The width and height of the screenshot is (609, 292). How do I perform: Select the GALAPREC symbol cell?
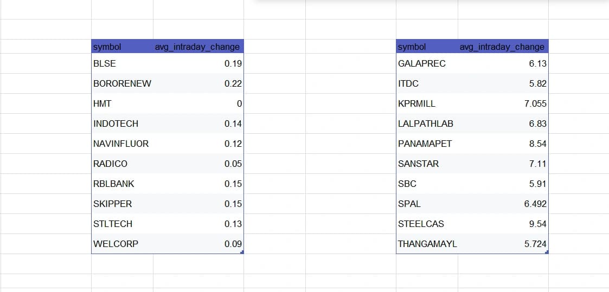(x=427, y=63)
